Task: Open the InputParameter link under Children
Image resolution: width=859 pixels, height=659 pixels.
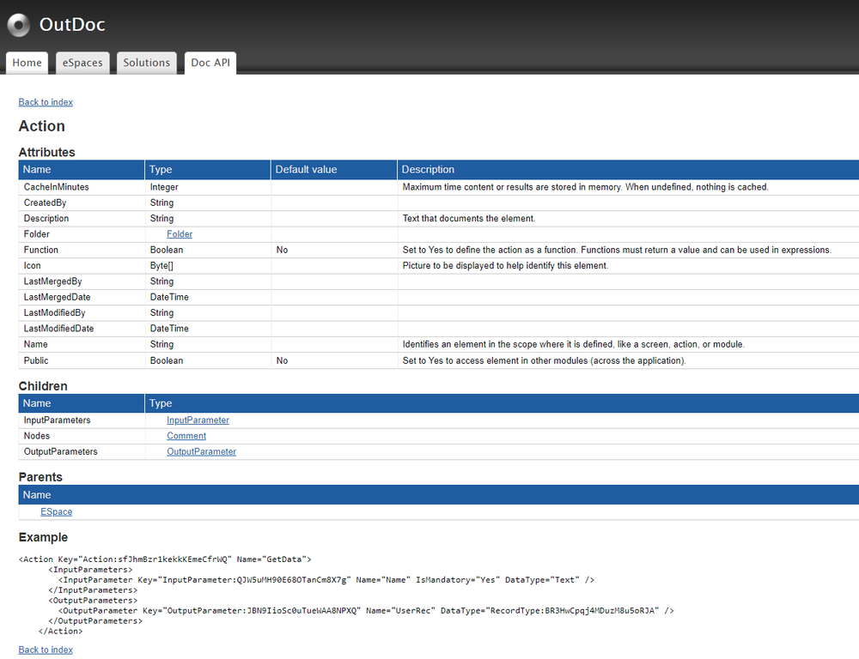Action: pos(198,420)
